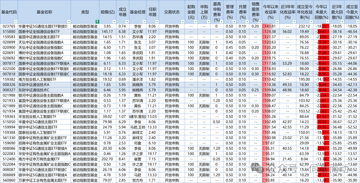Select 3-year annualized return cell 56.02
This screenshot has width=360, height=183.
coord(288,31)
